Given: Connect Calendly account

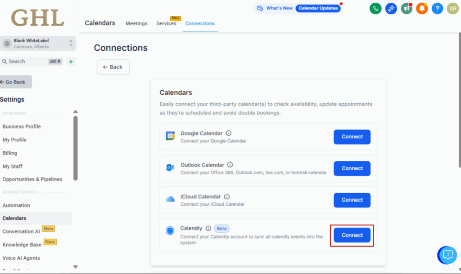Looking at the screenshot, I should (352, 235).
